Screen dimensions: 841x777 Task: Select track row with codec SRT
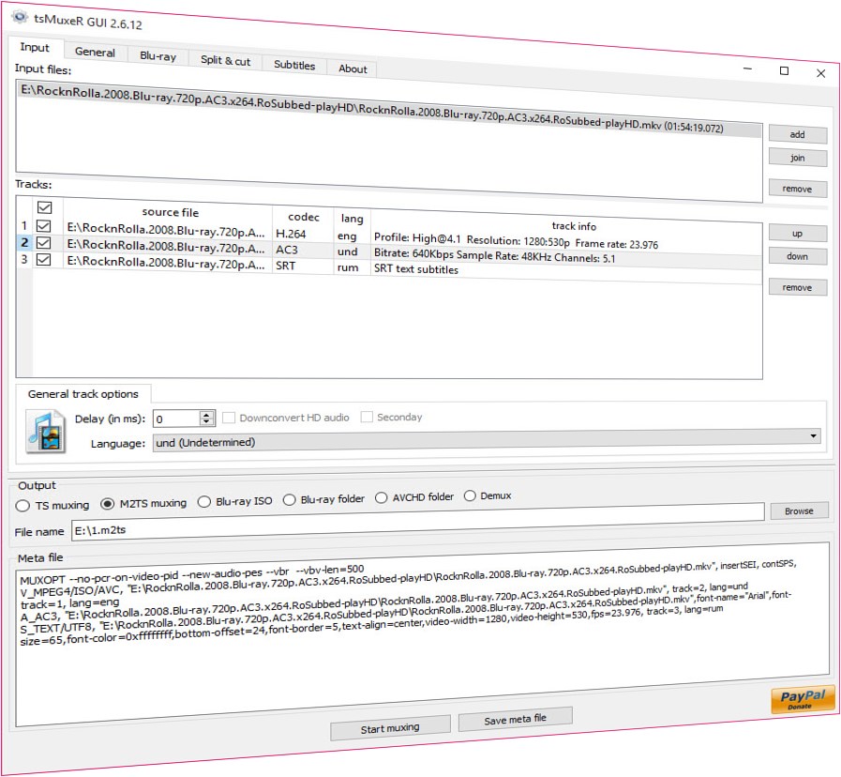click(x=397, y=267)
